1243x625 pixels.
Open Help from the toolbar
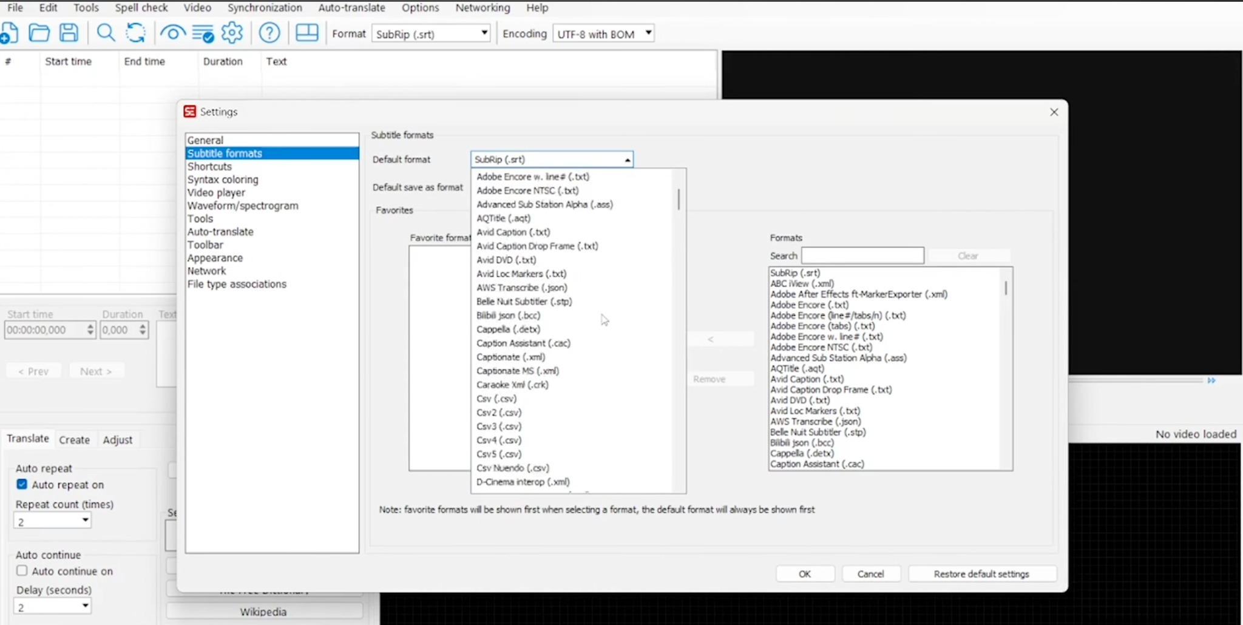(269, 33)
